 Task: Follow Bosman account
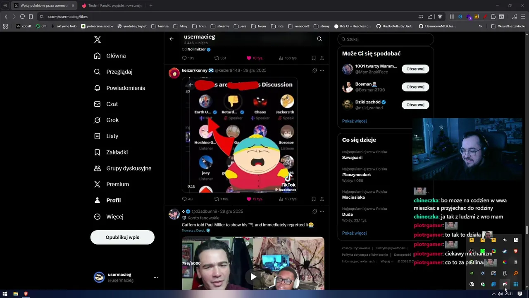point(415,87)
